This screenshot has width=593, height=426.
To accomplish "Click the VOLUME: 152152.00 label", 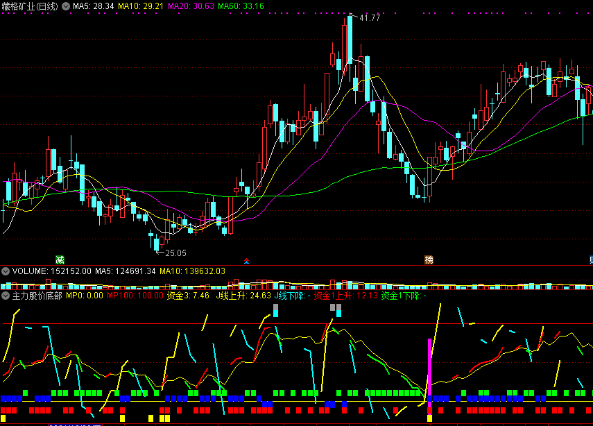I will click(x=52, y=271).
